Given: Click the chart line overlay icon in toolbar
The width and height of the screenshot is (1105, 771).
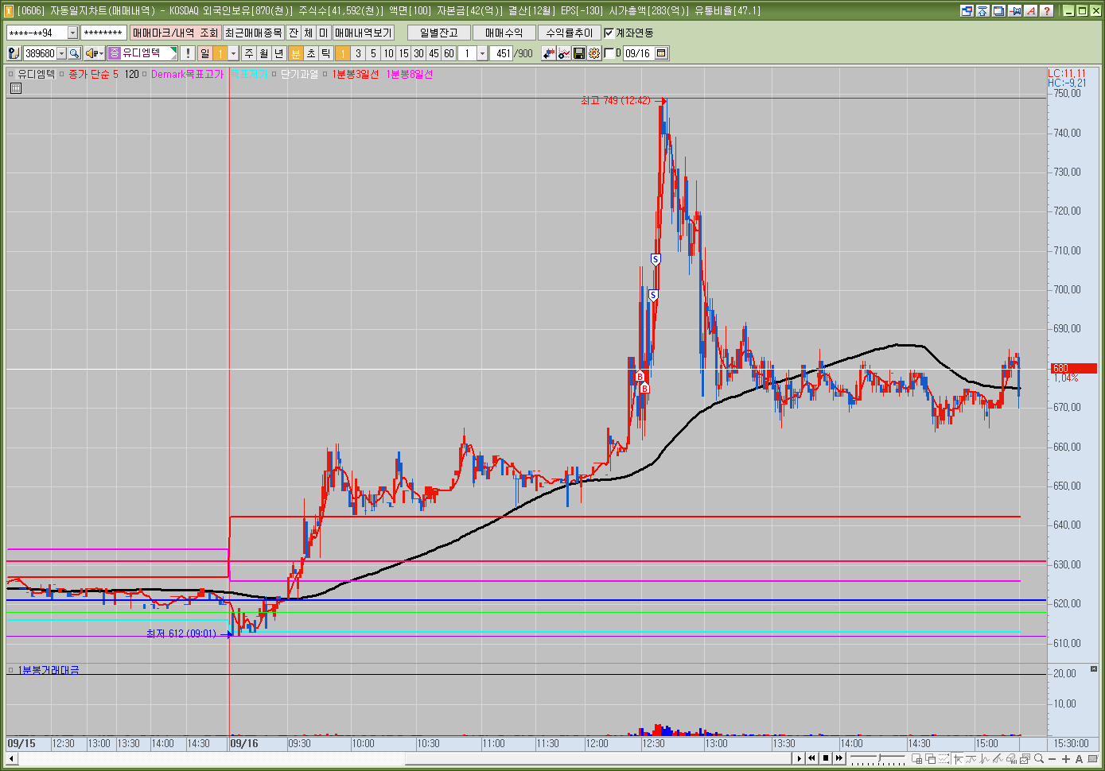Looking at the screenshot, I should [x=564, y=53].
